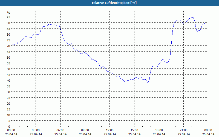
Task: Choose the 35 tick label on the y-axis
Action: click(x=9, y=86)
